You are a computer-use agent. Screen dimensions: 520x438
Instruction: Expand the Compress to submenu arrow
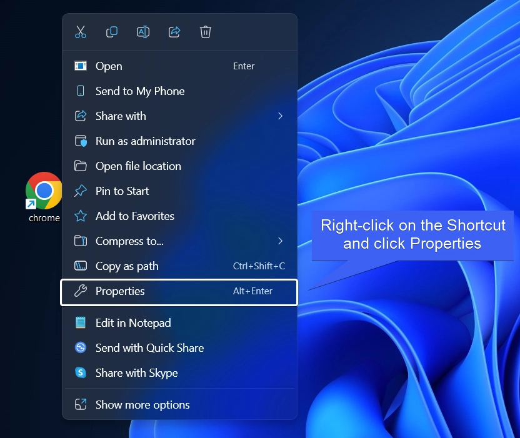pos(280,241)
